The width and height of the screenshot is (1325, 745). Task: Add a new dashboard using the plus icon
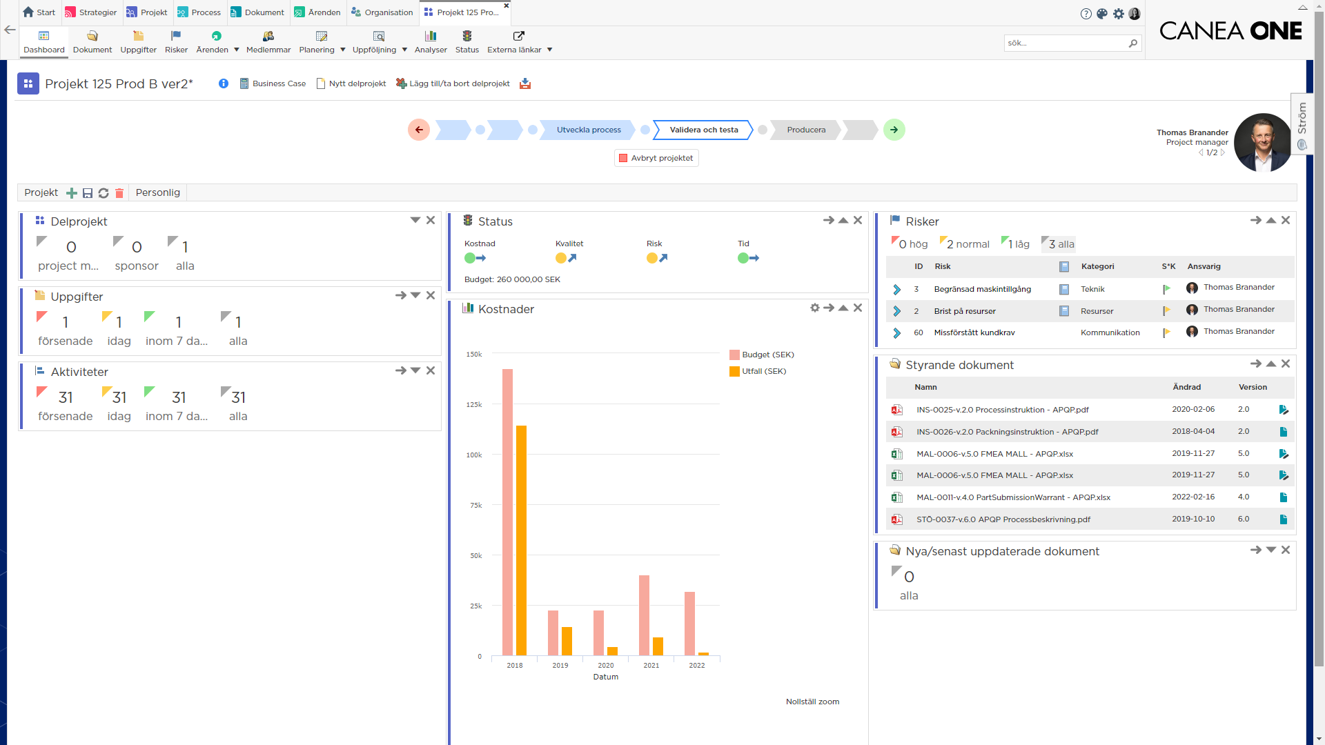pos(71,193)
